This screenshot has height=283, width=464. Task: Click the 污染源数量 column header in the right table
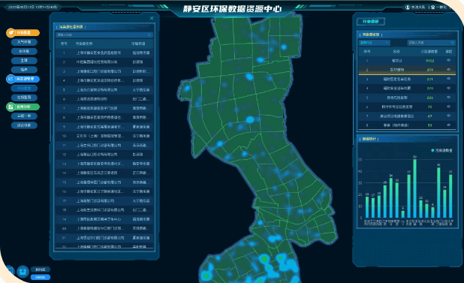coord(429,52)
